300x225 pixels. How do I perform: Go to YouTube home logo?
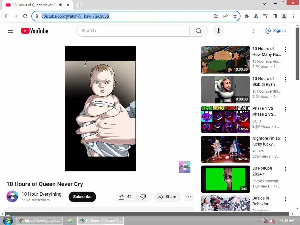point(35,31)
